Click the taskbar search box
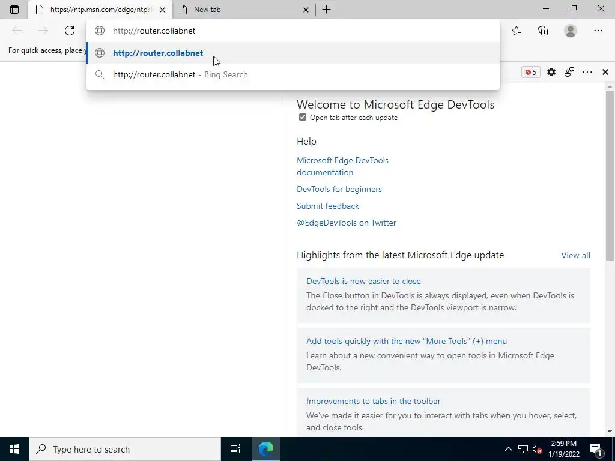The height and width of the screenshot is (461, 615). pyautogui.click(x=125, y=449)
